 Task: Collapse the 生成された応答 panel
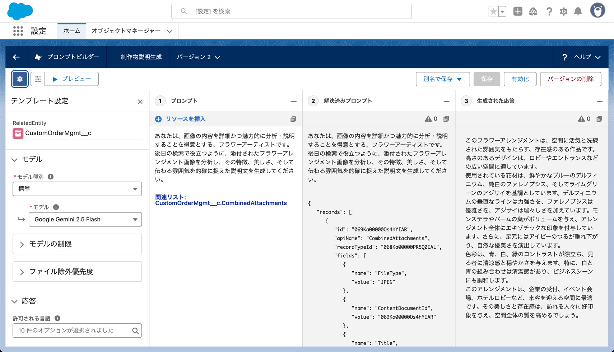point(599,102)
